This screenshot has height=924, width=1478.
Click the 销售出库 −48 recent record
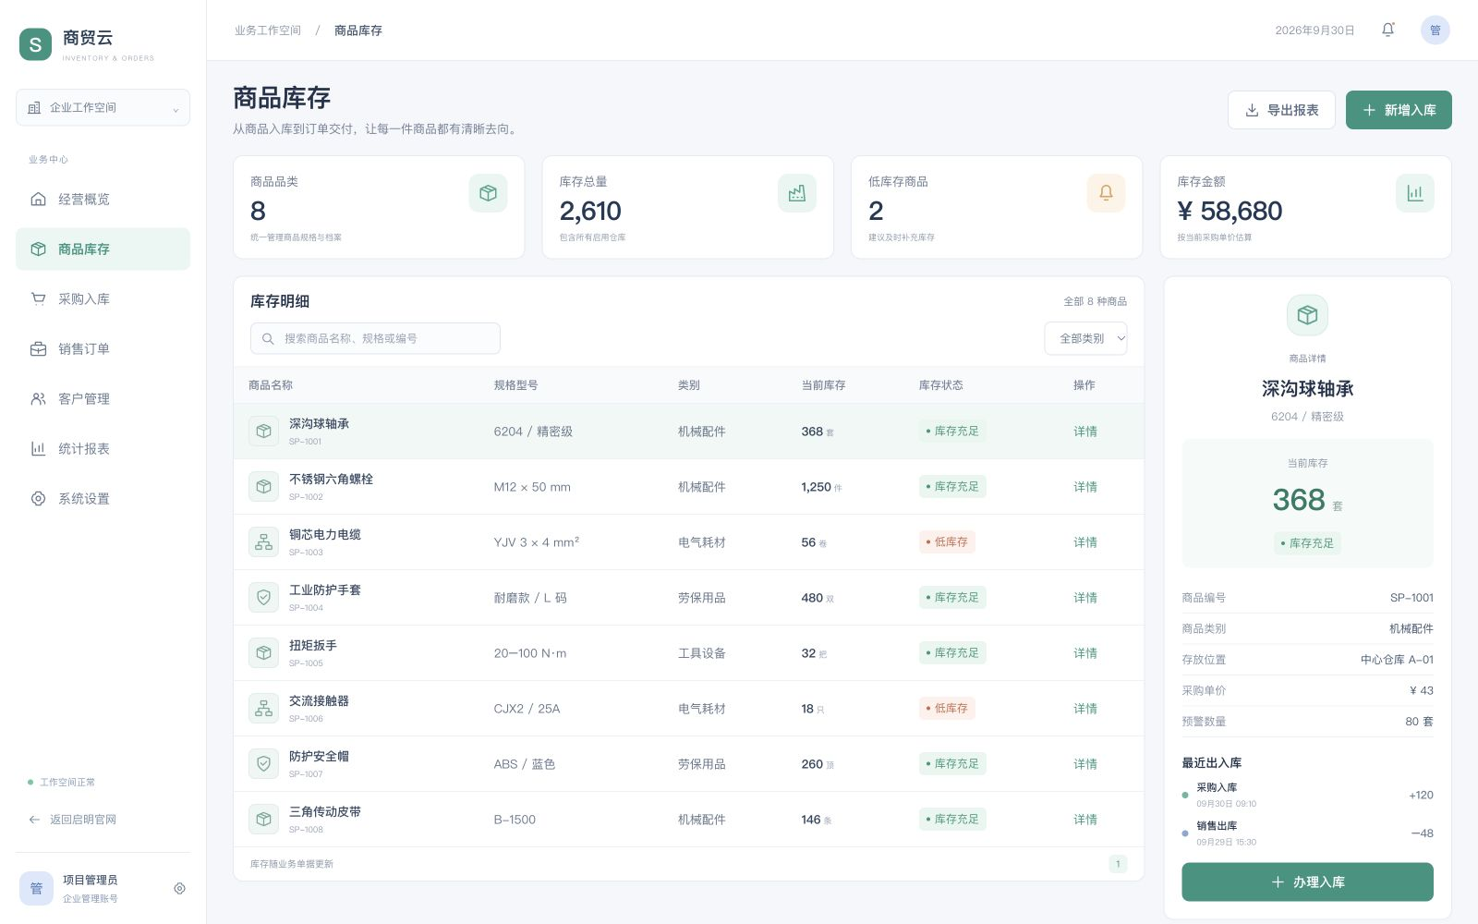pos(1307,833)
